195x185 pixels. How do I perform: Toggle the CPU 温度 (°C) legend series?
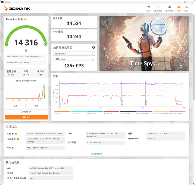79,112
